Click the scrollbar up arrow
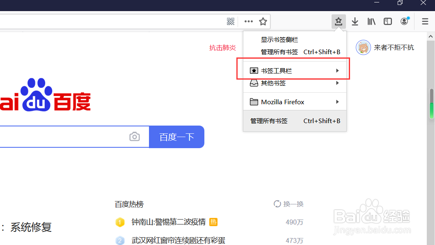This screenshot has width=435, height=245. tap(430, 37)
